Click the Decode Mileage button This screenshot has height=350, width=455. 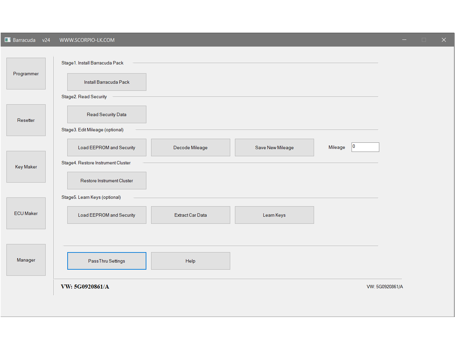[190, 147]
